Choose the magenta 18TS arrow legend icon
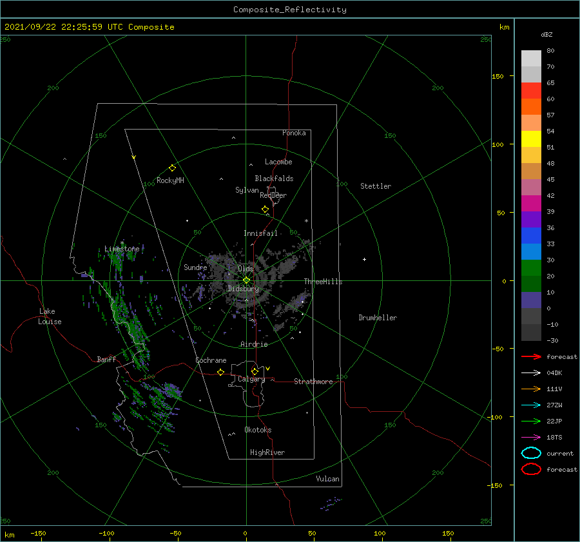The height and width of the screenshot is (542, 580). [x=531, y=438]
